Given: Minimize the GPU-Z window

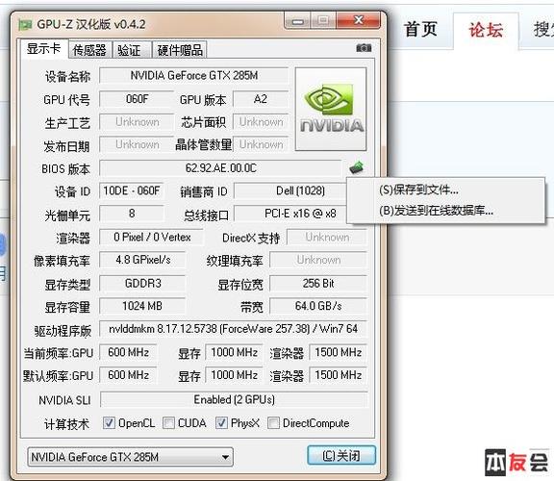Looking at the screenshot, I should pos(297,21).
